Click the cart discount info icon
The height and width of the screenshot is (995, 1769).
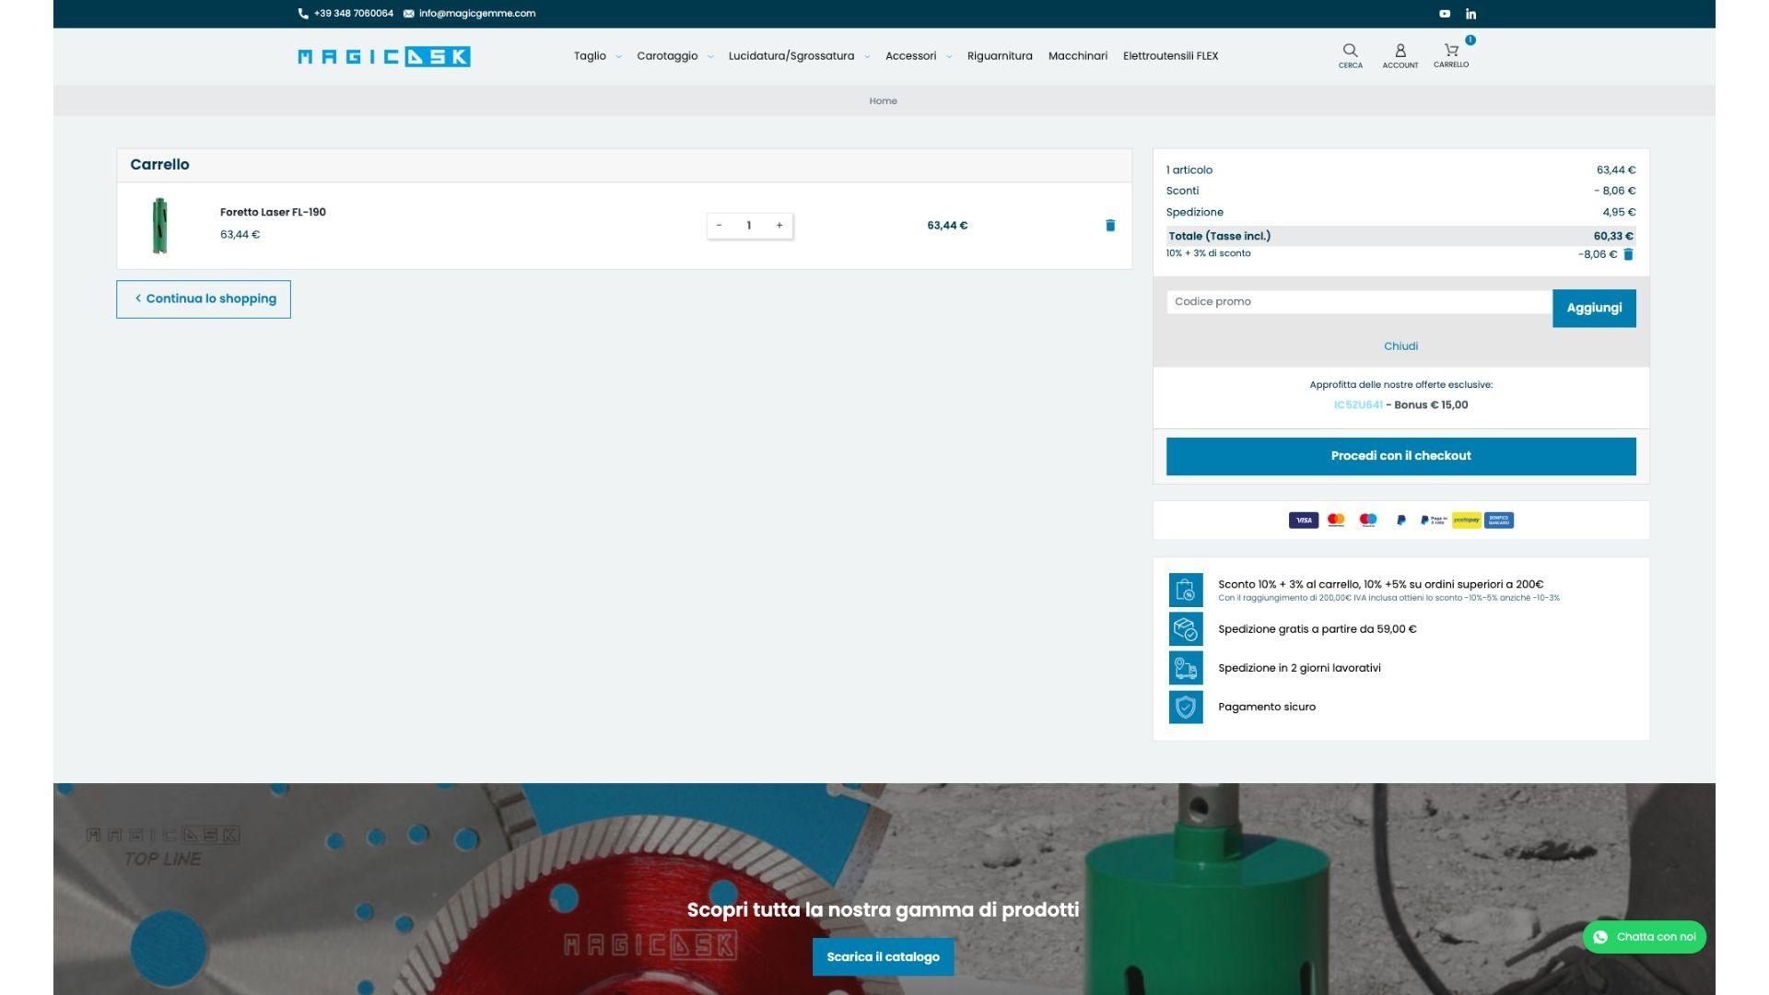1186,590
